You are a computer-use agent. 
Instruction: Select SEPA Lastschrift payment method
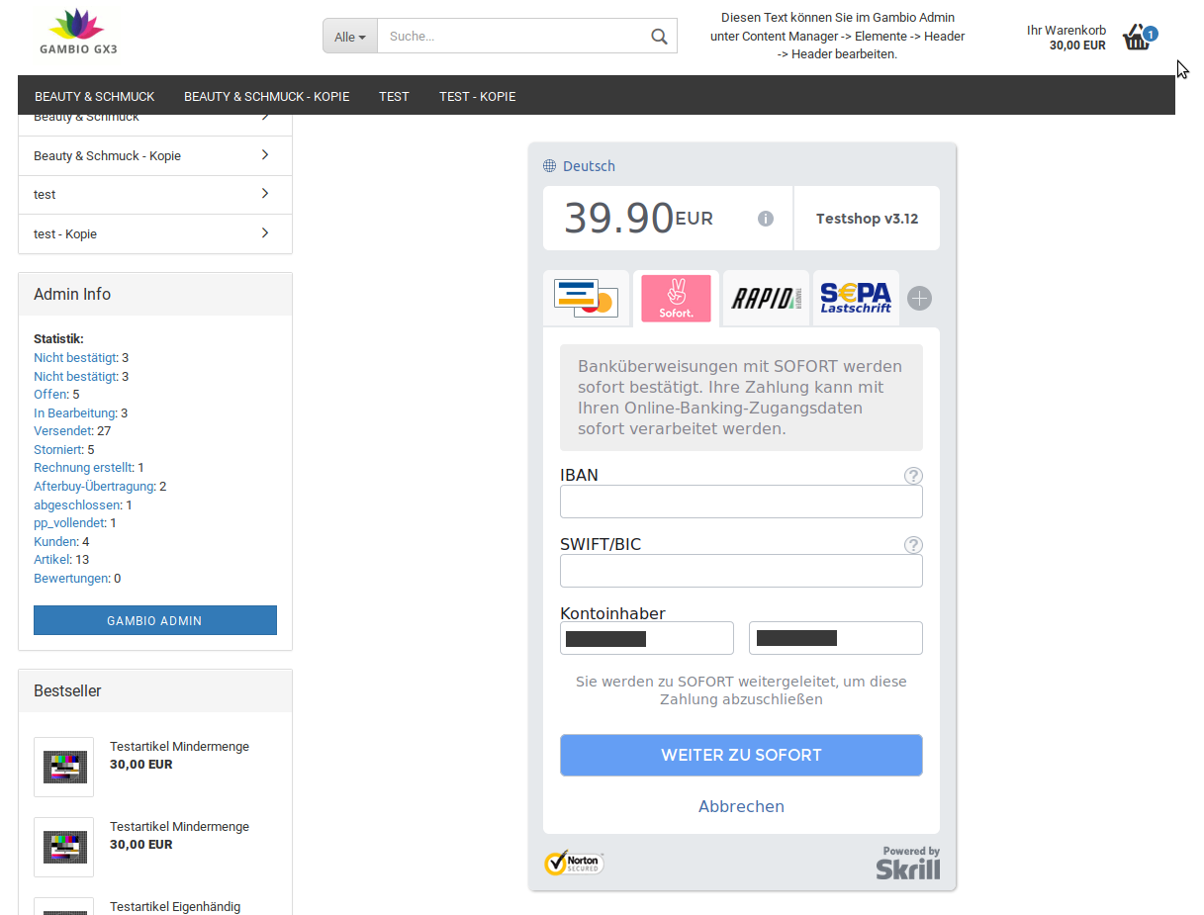[x=856, y=298]
